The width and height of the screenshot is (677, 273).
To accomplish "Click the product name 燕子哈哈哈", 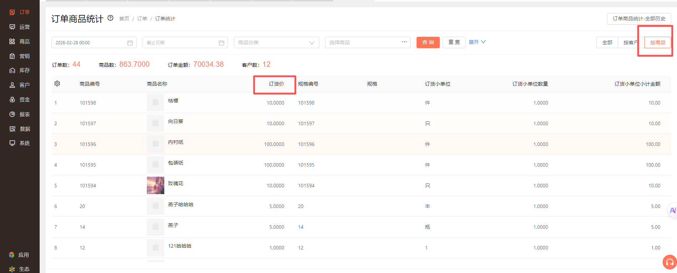I will [x=181, y=204].
